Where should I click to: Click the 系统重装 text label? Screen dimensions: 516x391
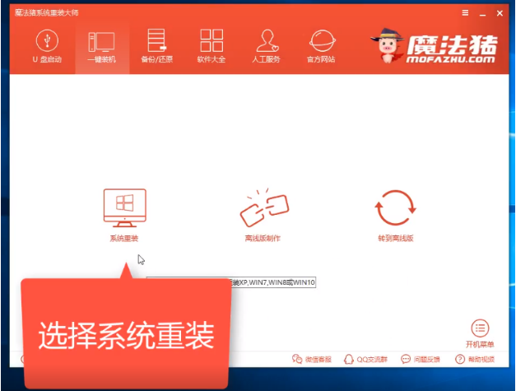(124, 238)
